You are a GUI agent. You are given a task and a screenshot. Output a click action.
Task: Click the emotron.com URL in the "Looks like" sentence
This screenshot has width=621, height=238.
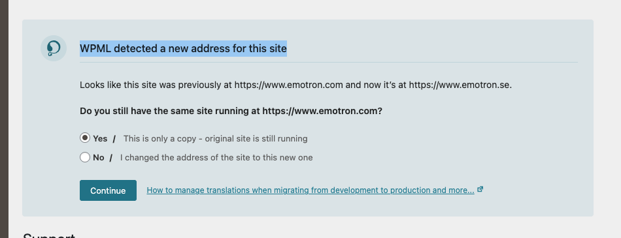[x=289, y=85]
